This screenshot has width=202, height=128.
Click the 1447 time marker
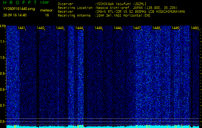coord(137,28)
